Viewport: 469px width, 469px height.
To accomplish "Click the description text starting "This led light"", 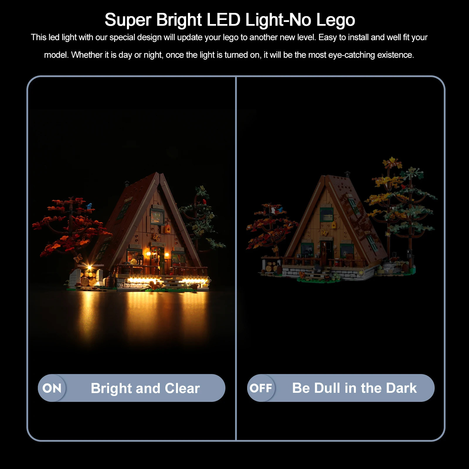I will point(229,38).
